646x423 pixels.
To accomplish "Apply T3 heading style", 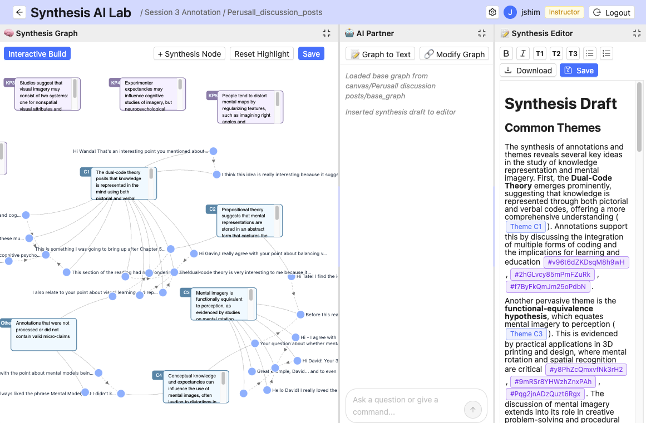I will pyautogui.click(x=573, y=53).
